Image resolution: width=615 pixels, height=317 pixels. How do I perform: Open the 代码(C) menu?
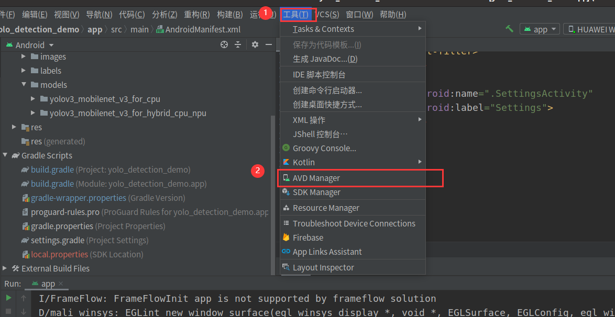click(x=132, y=15)
